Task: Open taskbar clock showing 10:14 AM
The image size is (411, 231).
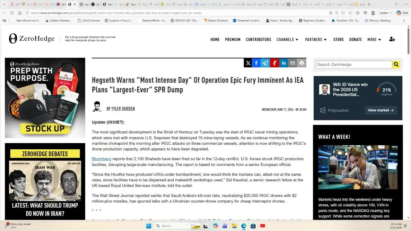Action: point(396,226)
